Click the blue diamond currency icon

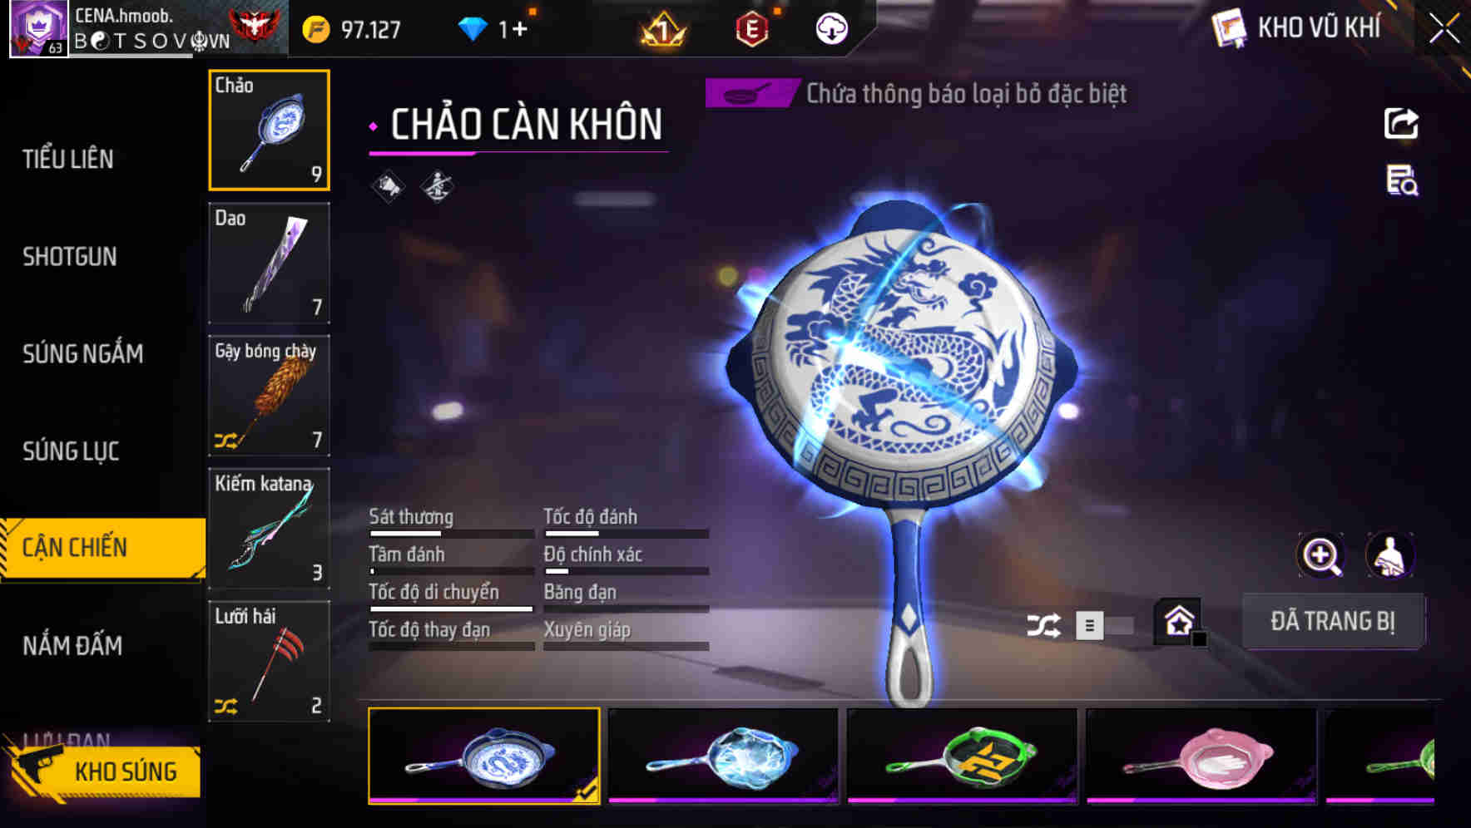point(472,29)
